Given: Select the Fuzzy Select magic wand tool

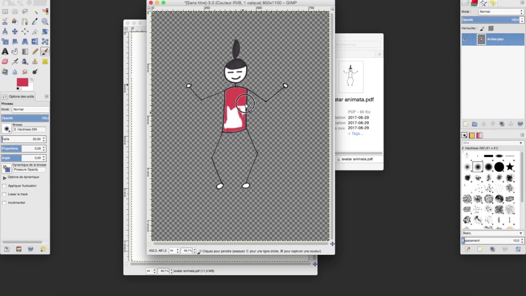Looking at the screenshot, I should click(35, 11).
